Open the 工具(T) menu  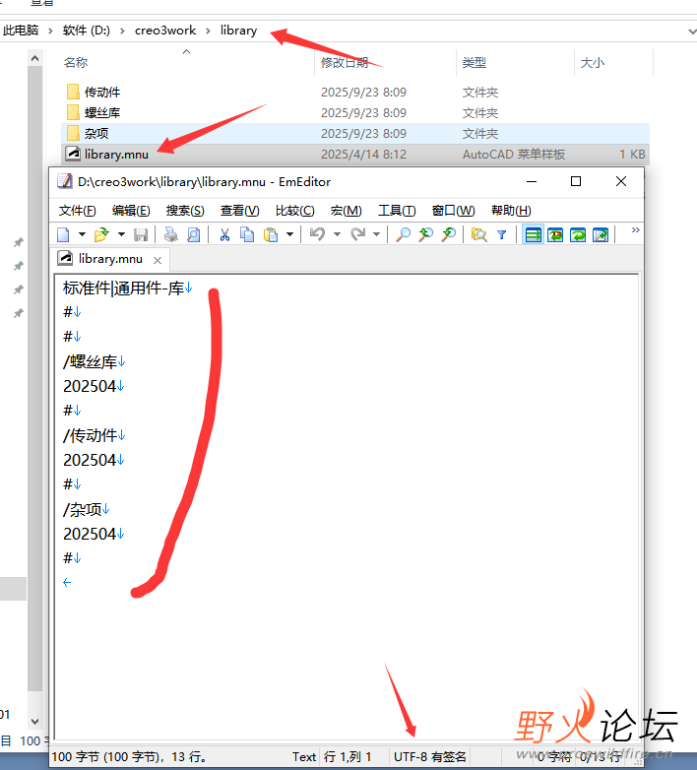[x=397, y=211]
